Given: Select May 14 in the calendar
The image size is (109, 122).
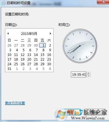Looking at the screenshot, I should [36, 55].
